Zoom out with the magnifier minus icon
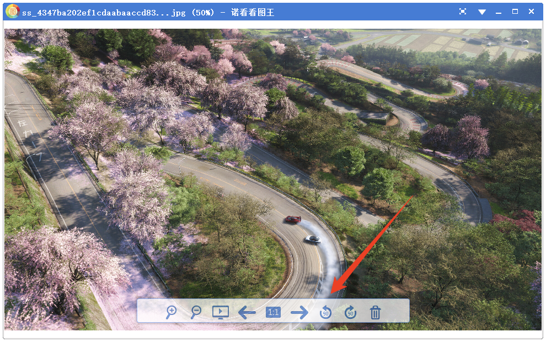This screenshot has height=342, width=546. (196, 312)
